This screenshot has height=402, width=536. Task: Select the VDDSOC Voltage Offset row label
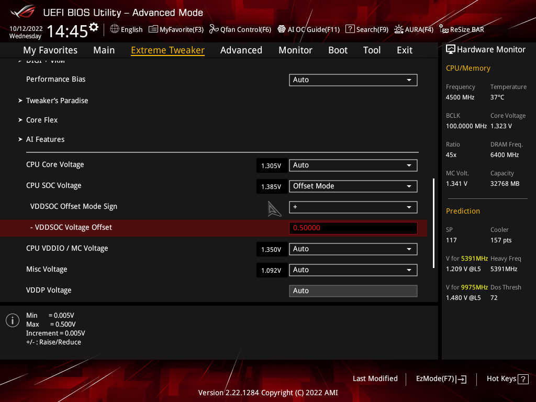point(71,227)
